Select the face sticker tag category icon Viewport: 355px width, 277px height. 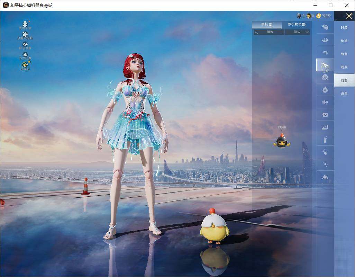[x=325, y=115]
